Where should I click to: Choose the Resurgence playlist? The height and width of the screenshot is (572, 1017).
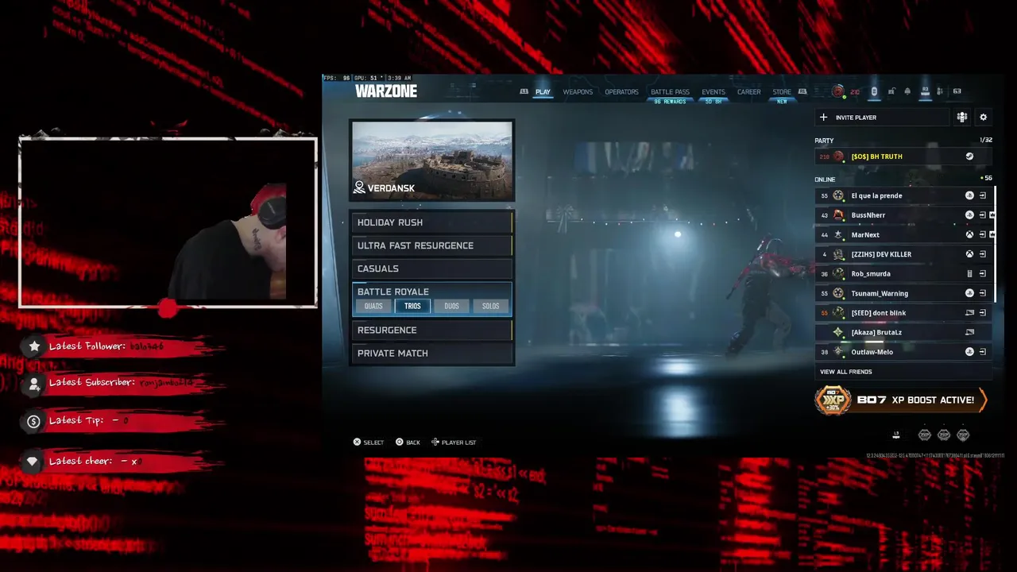[432, 330]
